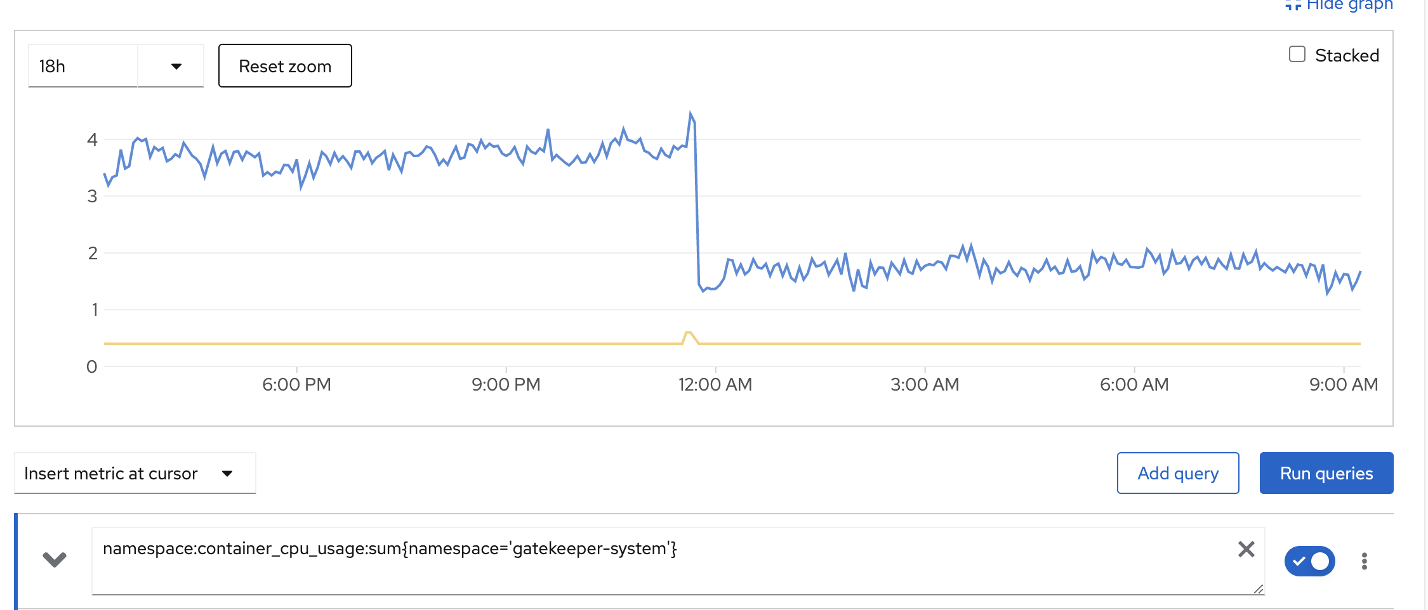This screenshot has height=610, width=1428.
Task: Choose Add query to create another query
Action: tap(1178, 473)
